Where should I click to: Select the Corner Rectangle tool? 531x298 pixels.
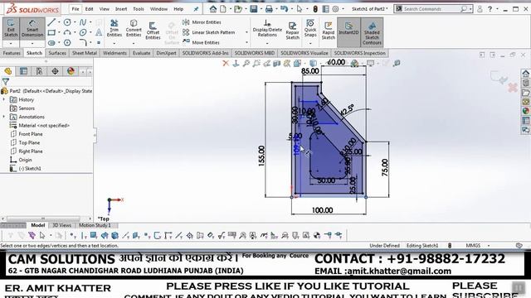pos(51,33)
